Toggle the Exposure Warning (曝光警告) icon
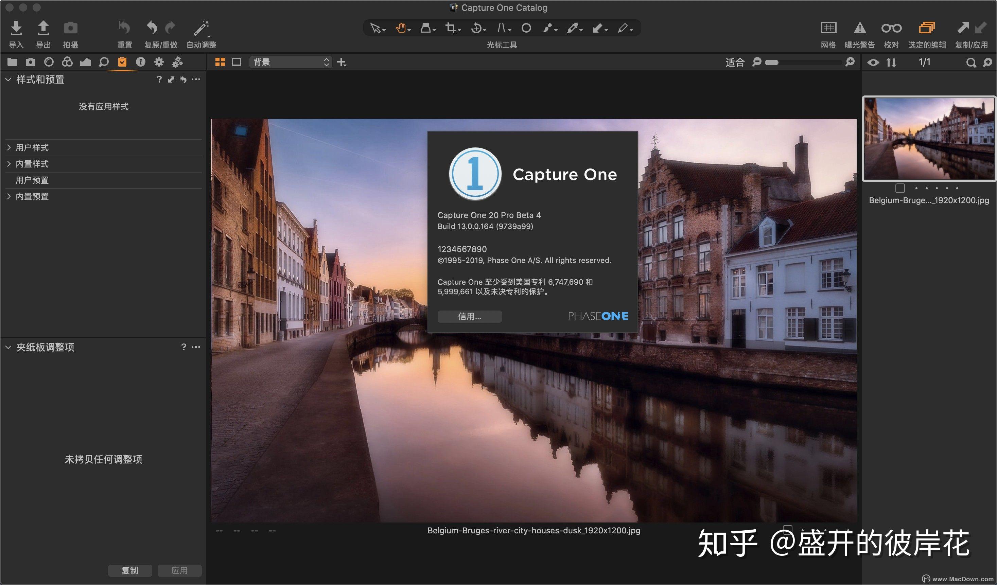997x585 pixels. pyautogui.click(x=860, y=28)
